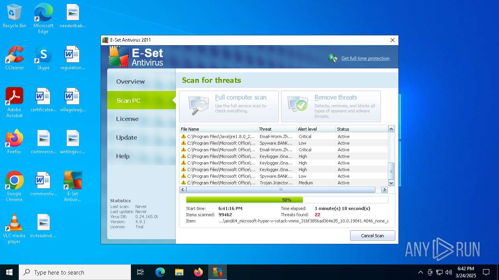
Task: Launch VLC media player shortcut
Action: point(14,229)
